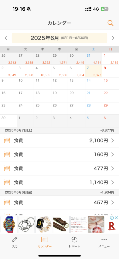Image resolution: width=119 pixels, height=259 pixels.
Task: Select highlighted June 7 calendar cell
Action: click(94, 71)
